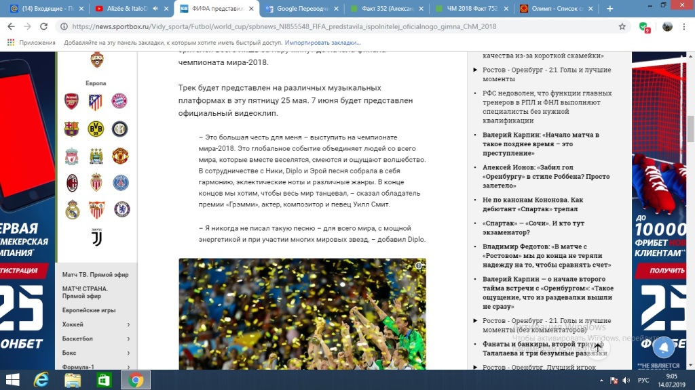Open Chrome's three-dot menu
The height and width of the screenshot is (390, 695).
click(x=684, y=26)
